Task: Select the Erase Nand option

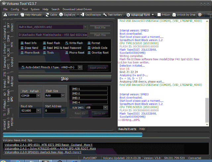Action: tap(29, 48)
